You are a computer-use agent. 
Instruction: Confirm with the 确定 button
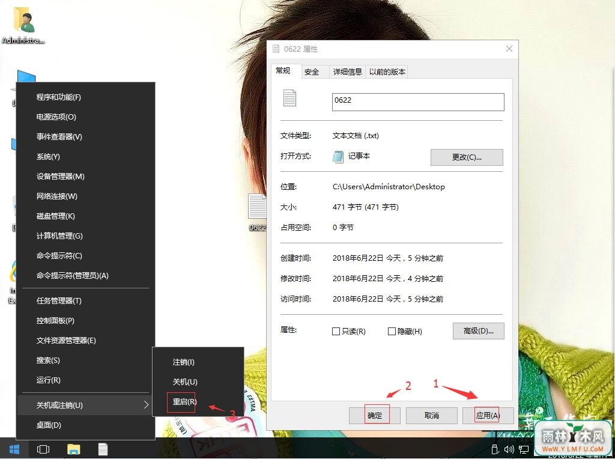point(375,416)
